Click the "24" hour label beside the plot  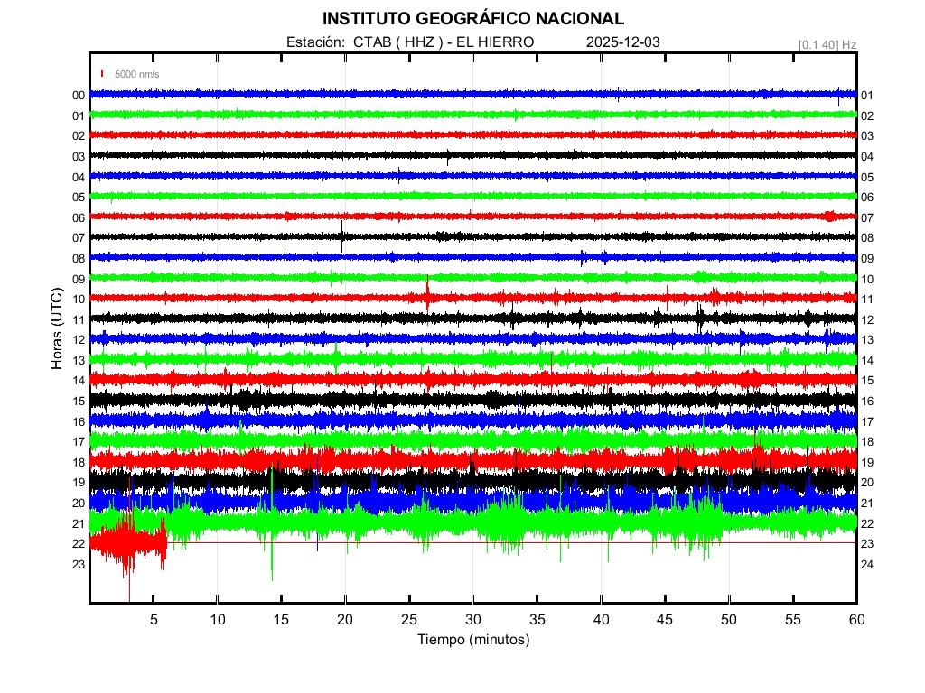(x=867, y=565)
